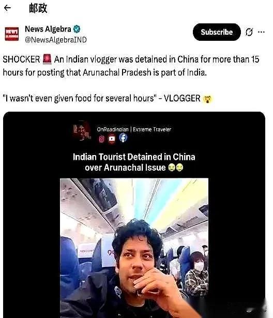Open @NewsAlgebraIND handle link

[x=55, y=39]
